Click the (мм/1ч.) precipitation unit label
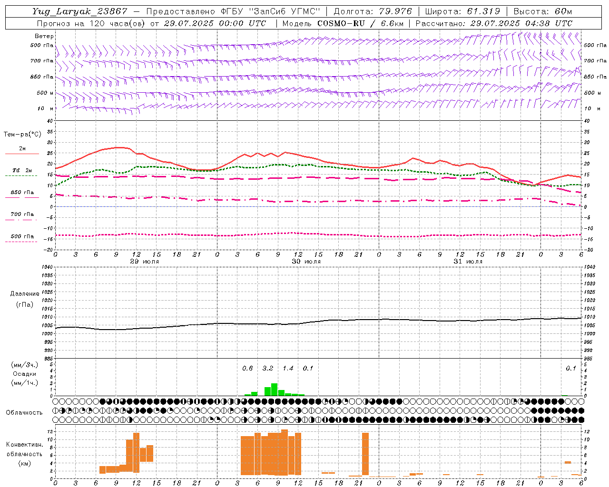 pyautogui.click(x=25, y=383)
